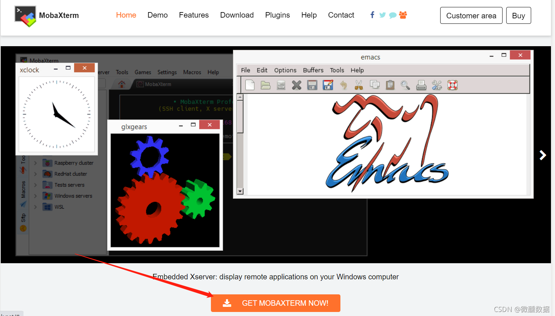Viewport: 555px width, 316px height.
Task: Click the emacs Save As pencil icon
Action: tap(328, 85)
